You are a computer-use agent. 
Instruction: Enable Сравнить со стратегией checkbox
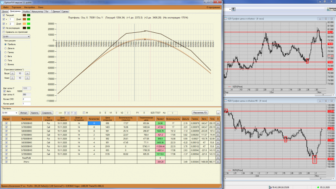pyautogui.click(x=4, y=32)
